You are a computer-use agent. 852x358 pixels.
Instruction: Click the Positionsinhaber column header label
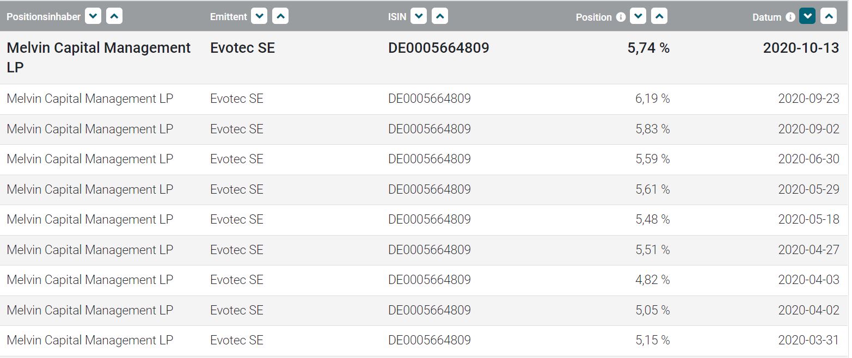pyautogui.click(x=44, y=17)
